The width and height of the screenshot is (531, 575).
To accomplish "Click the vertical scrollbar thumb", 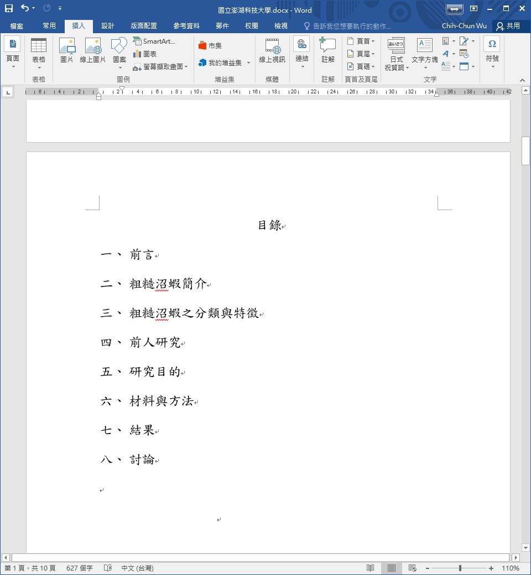I will click(x=525, y=151).
